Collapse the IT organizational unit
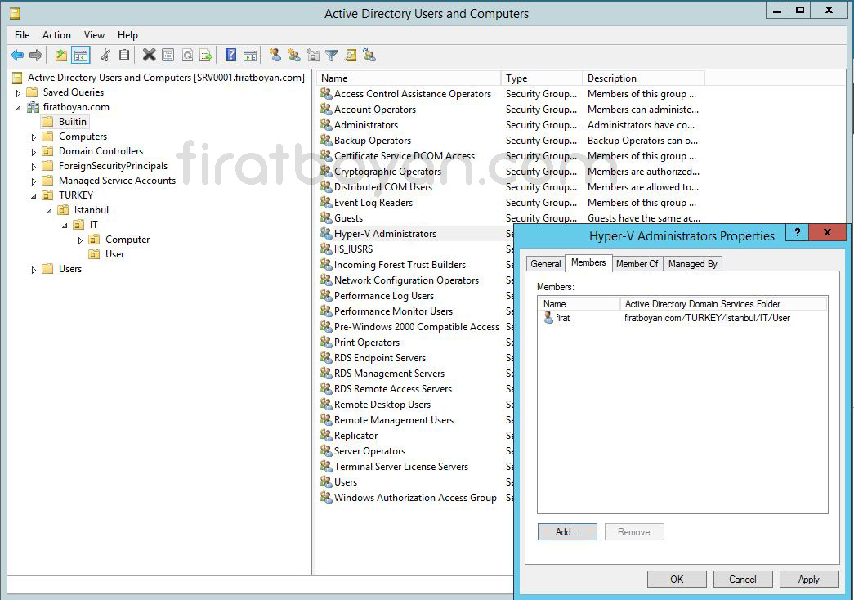The image size is (854, 600). tap(65, 225)
